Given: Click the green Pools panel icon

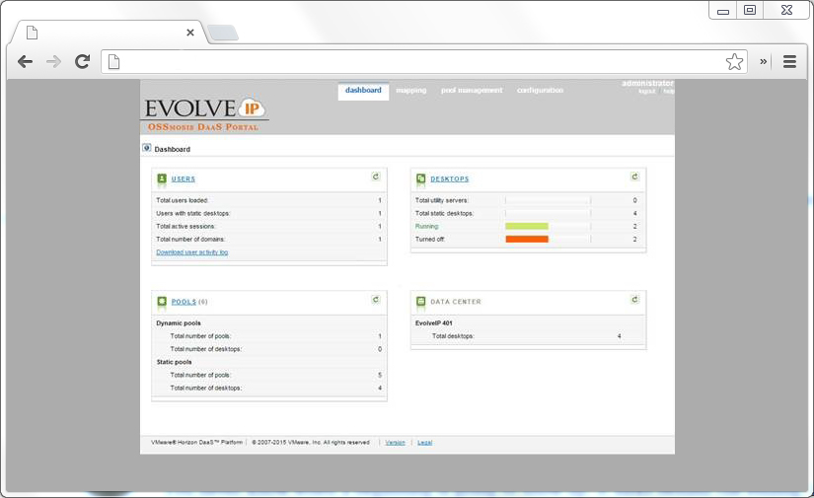Looking at the screenshot, I should coord(162,302).
